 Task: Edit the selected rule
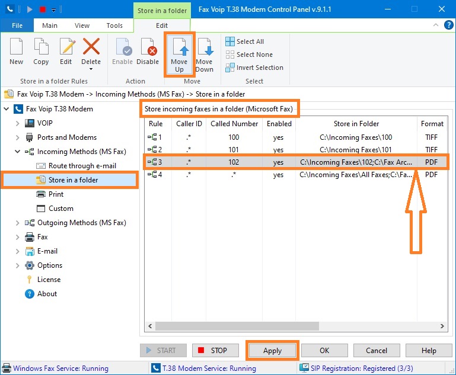(x=66, y=52)
